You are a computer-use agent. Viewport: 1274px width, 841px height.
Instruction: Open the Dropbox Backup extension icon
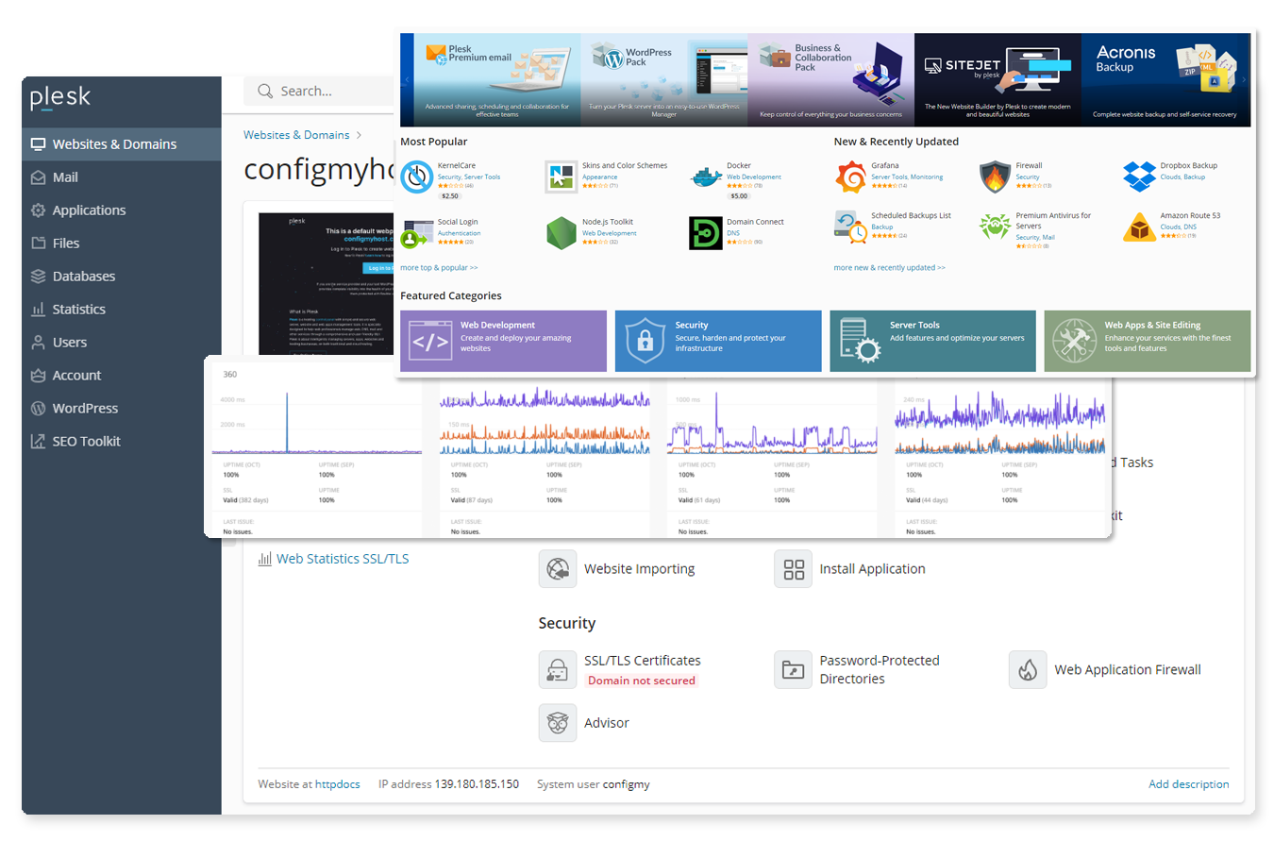pos(1139,177)
